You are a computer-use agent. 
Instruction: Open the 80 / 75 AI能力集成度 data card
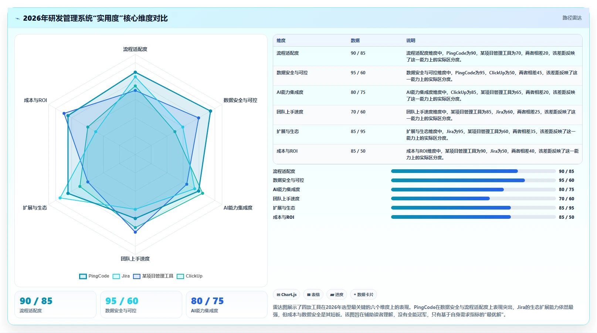pos(227,305)
